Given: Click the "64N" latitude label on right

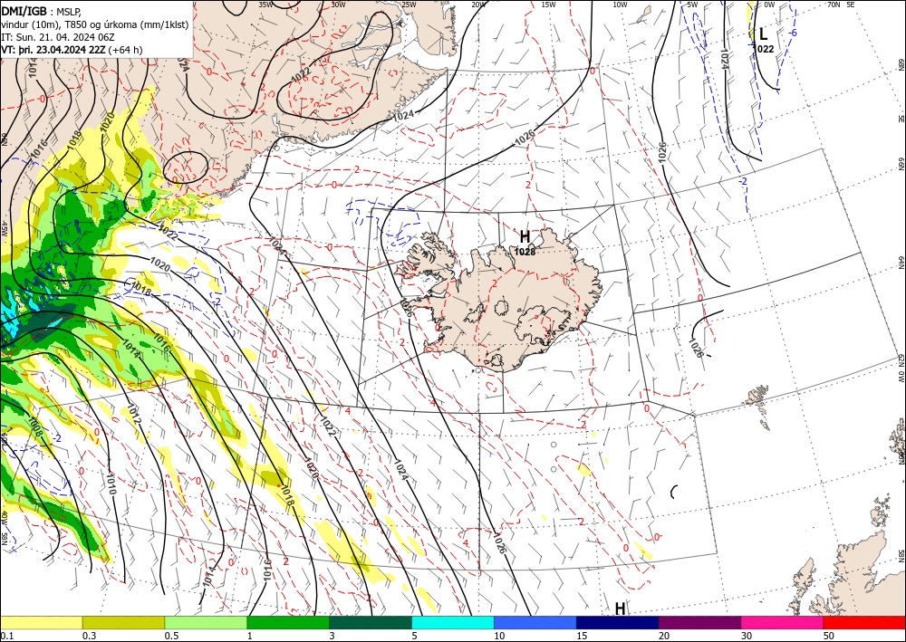Looking at the screenshot, I should (901, 262).
